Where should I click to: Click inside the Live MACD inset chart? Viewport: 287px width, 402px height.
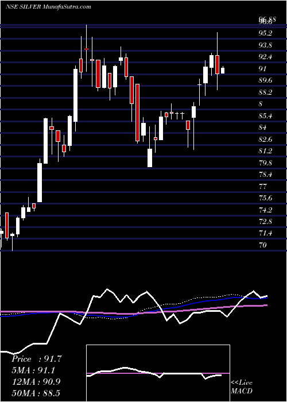[158, 373]
